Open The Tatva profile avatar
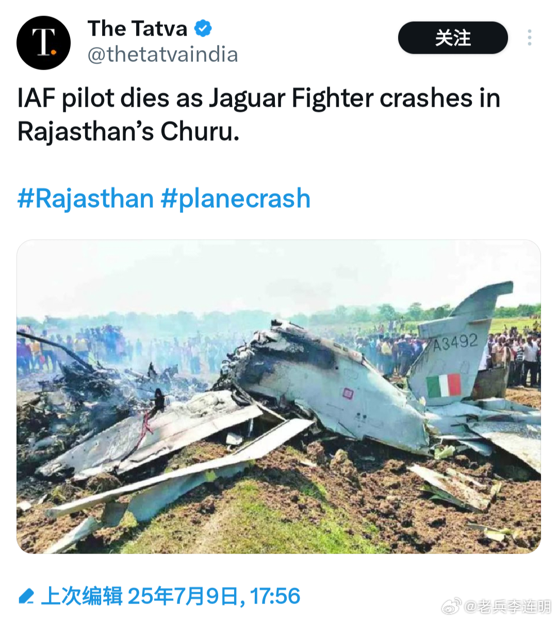 click(x=43, y=43)
